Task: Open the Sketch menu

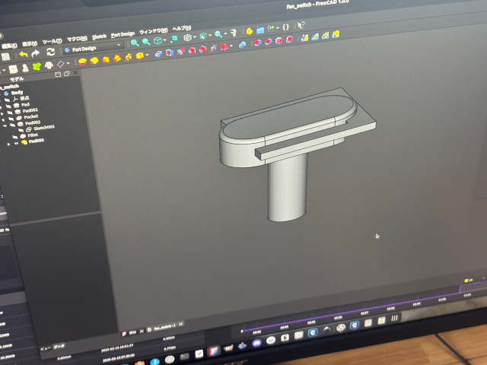Action: 99,36
